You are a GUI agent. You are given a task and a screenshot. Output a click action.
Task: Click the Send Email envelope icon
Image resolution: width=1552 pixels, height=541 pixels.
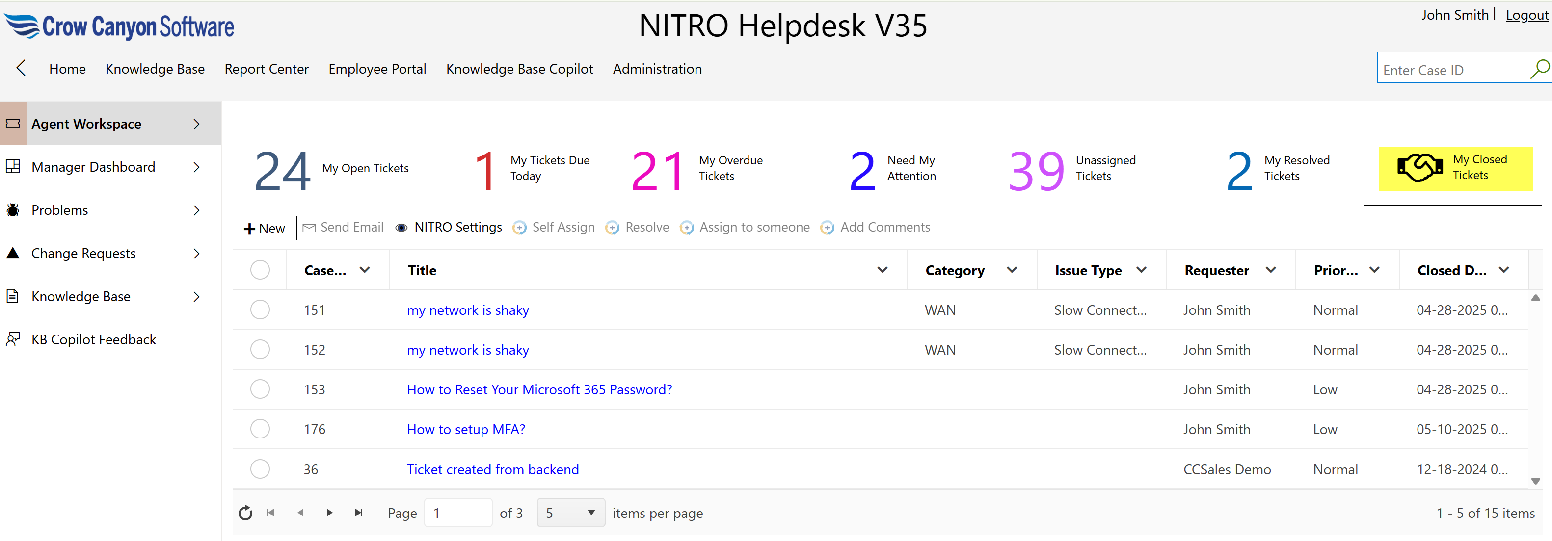[309, 228]
